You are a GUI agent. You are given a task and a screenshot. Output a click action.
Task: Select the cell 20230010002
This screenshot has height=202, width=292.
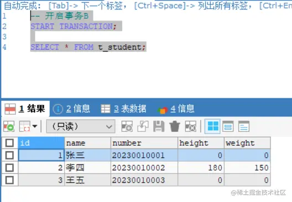[x=144, y=168]
